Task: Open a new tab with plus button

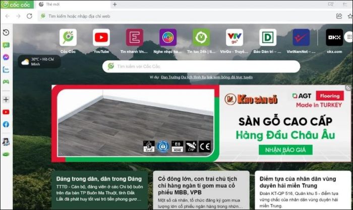Action: (x=114, y=4)
